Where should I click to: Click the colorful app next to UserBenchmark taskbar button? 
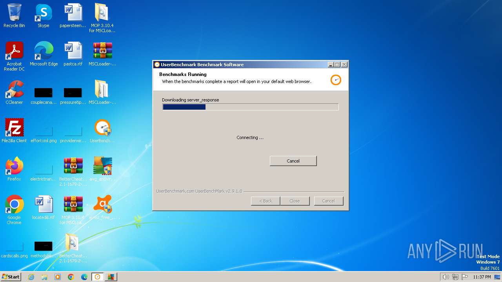111,277
